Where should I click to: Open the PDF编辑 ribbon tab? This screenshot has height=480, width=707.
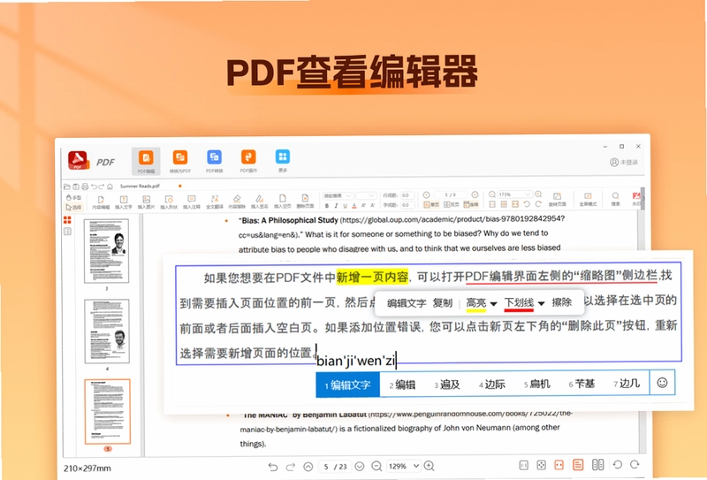click(146, 161)
